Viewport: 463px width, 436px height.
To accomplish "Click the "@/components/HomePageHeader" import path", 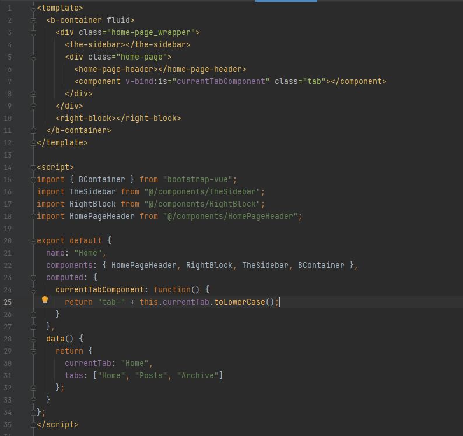I will click(230, 217).
